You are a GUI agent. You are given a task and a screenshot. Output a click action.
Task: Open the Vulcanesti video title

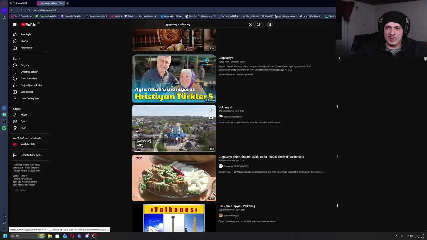[225, 107]
